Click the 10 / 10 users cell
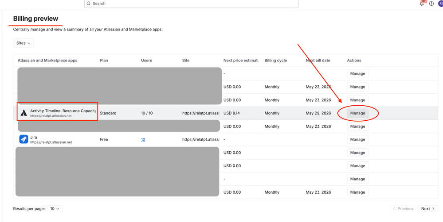This screenshot has width=443, height=222. 147,113
